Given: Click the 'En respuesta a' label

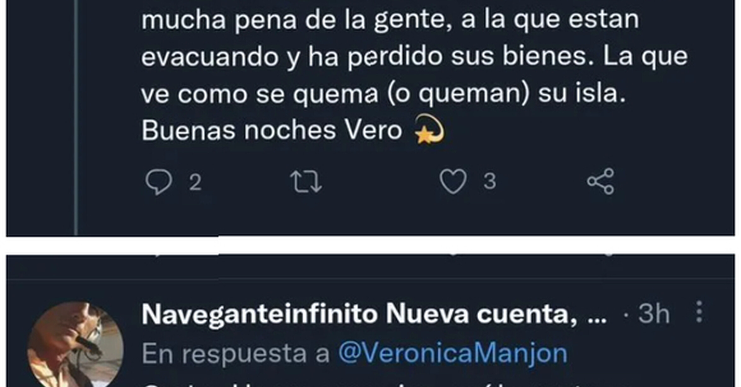Looking at the screenshot, I should [x=236, y=354].
